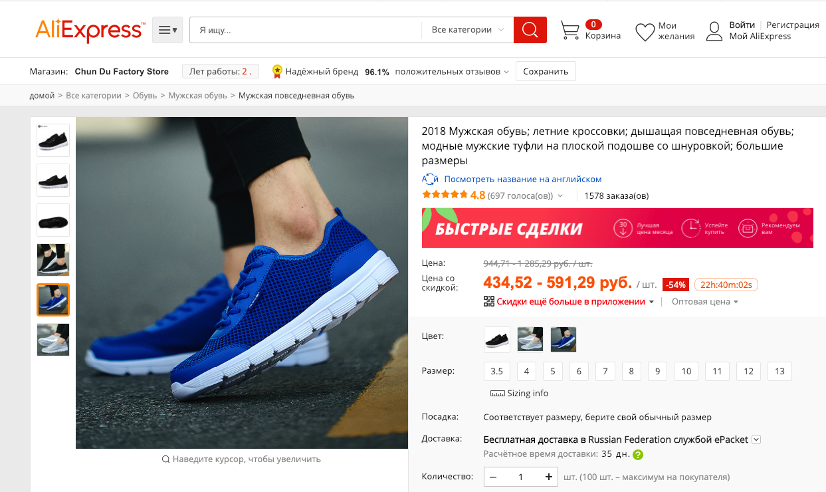Open the heart wishlist icon
The image size is (826, 492).
pos(645,32)
